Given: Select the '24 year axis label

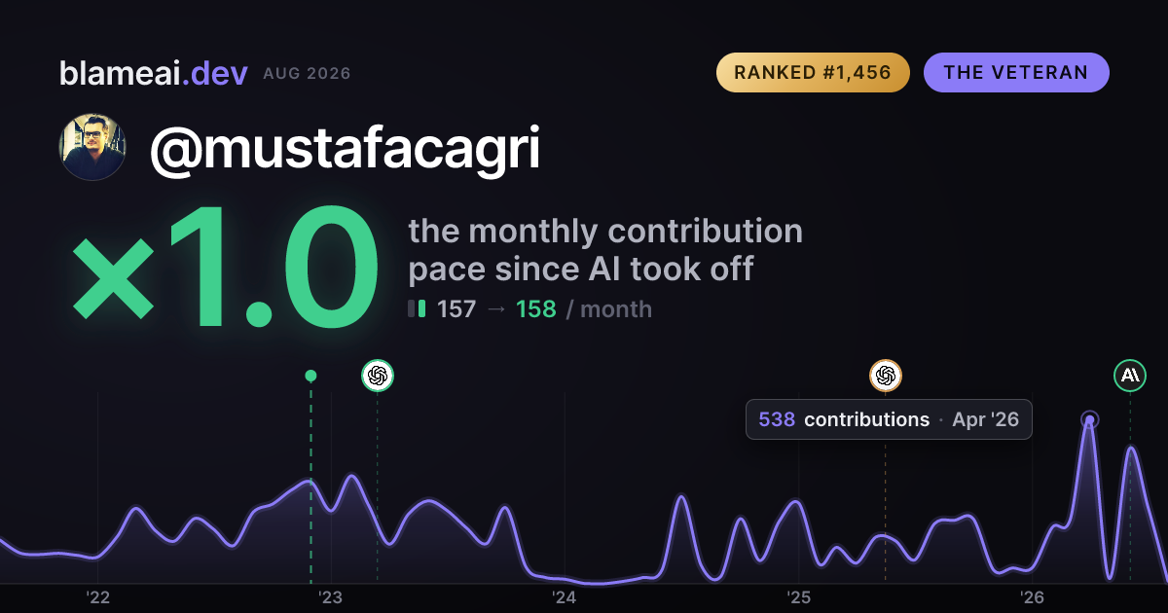Looking at the screenshot, I should click(x=565, y=597).
